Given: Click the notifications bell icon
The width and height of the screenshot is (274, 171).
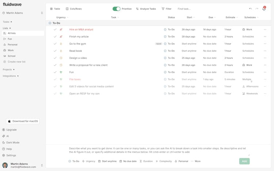Looking at the screenshot, I should 264,9.
